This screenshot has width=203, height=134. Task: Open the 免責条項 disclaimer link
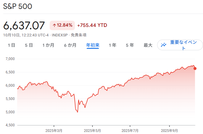(x=78, y=35)
